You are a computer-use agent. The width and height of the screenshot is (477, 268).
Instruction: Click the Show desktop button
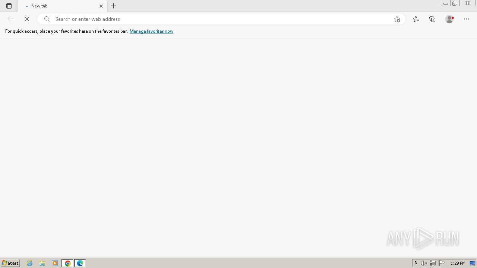(x=473, y=263)
